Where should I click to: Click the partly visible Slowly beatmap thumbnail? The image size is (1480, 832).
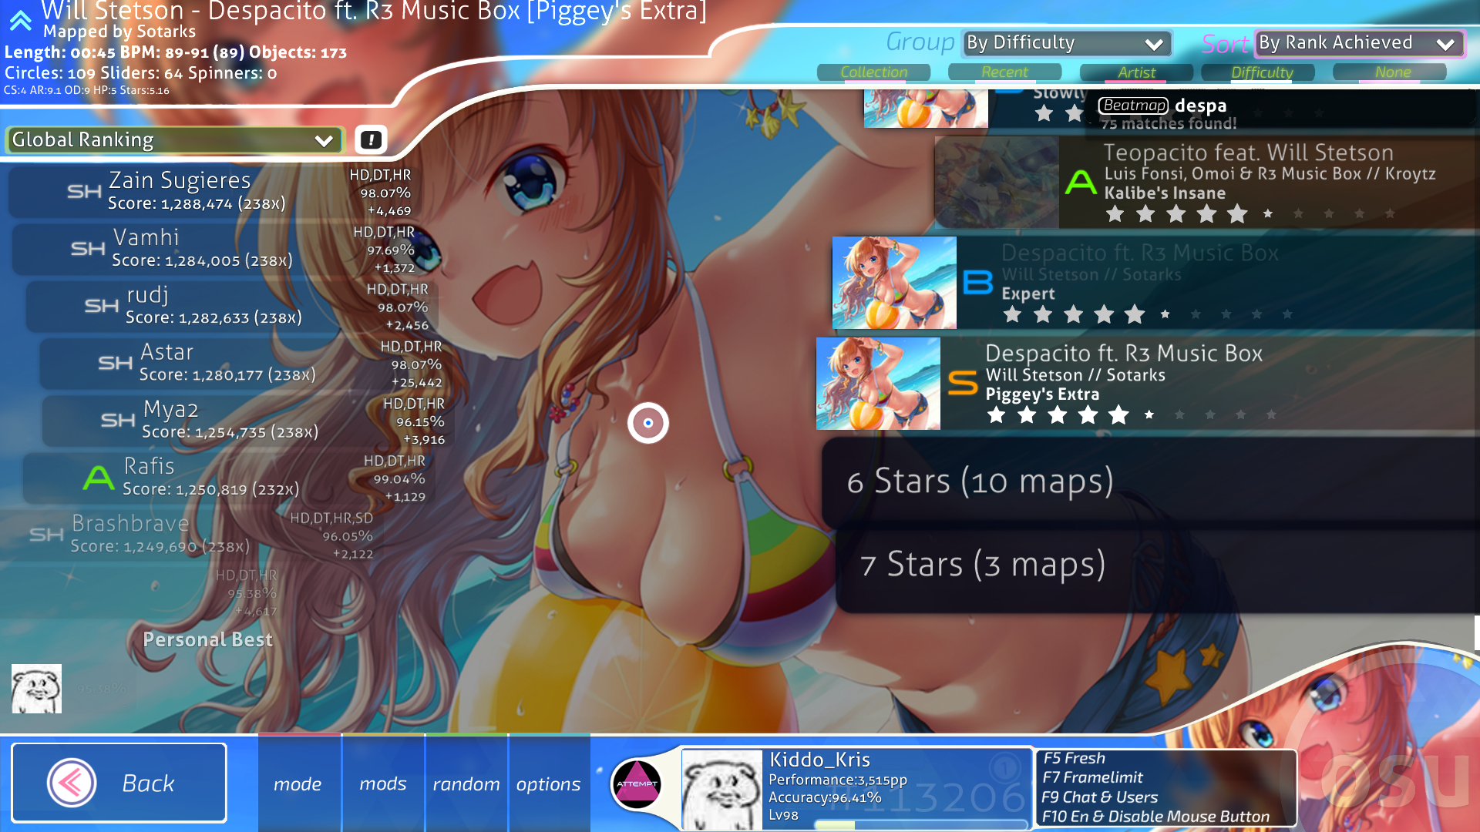[x=926, y=108]
